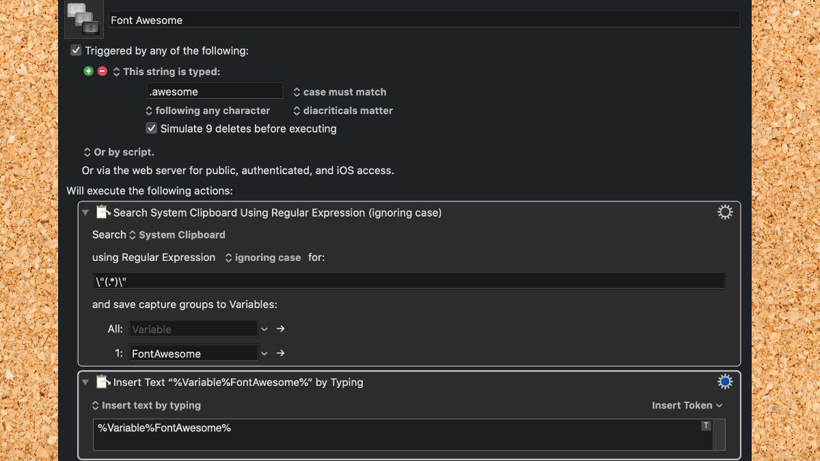Open the Insert Token menu
820x461 pixels.
[x=687, y=405]
